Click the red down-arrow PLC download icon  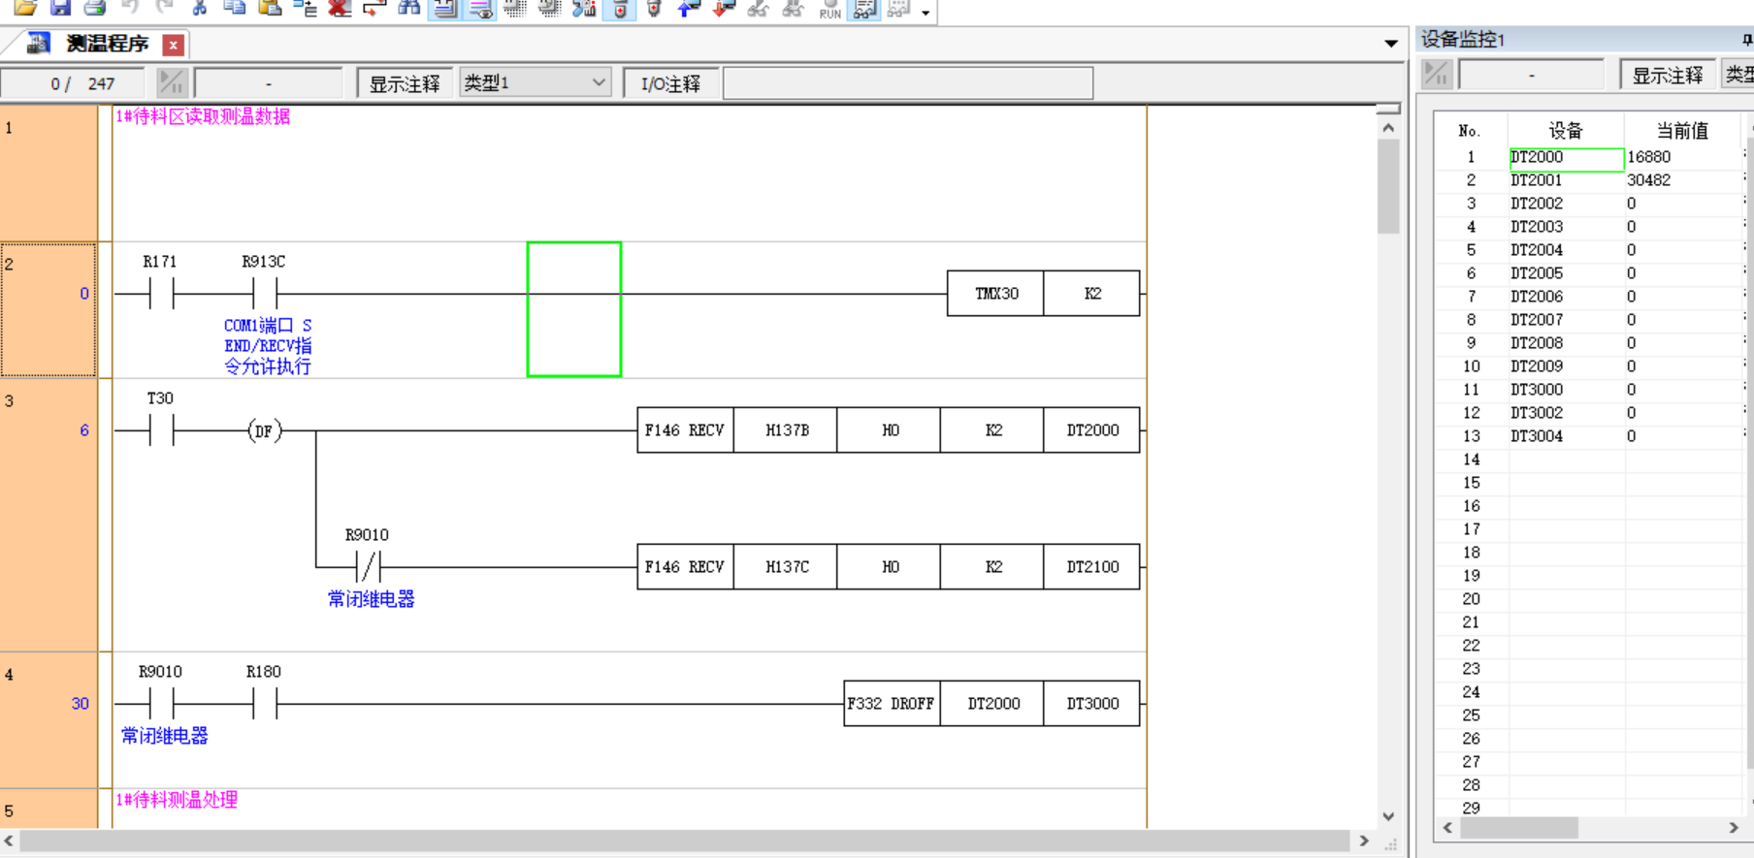[x=724, y=8]
